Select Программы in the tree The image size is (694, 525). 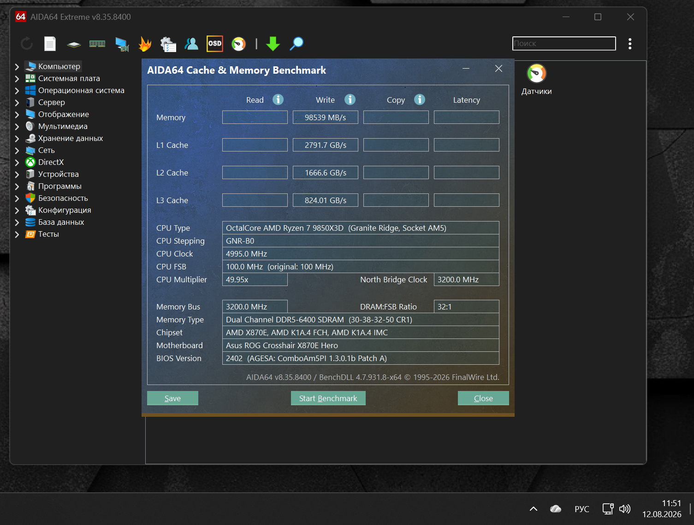pyautogui.click(x=60, y=186)
